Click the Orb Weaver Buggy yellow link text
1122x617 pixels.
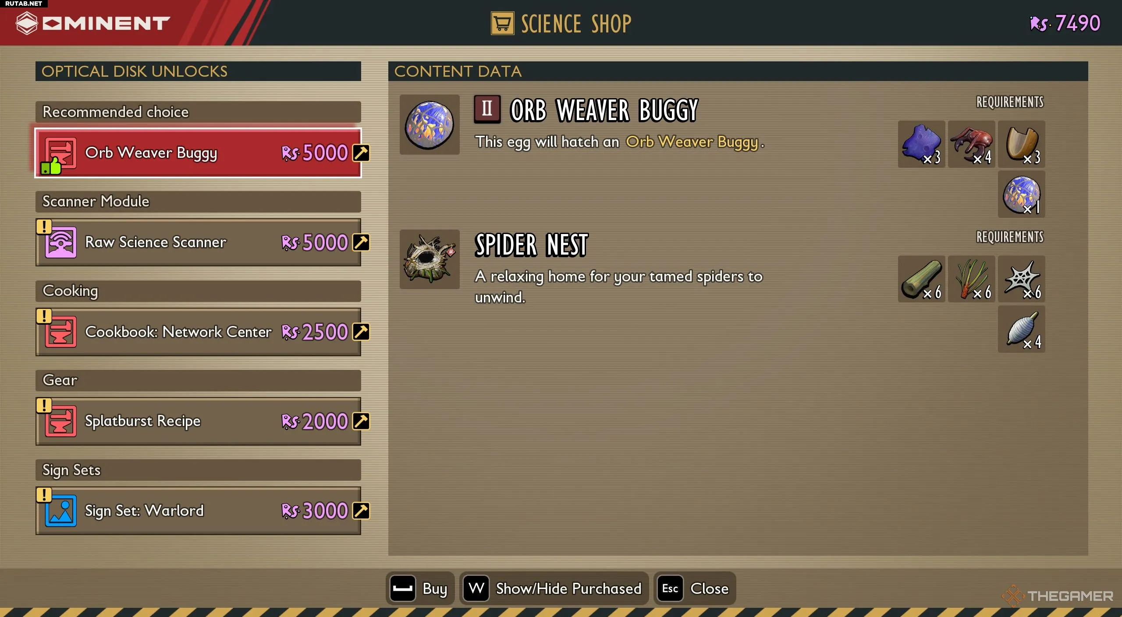click(x=692, y=142)
